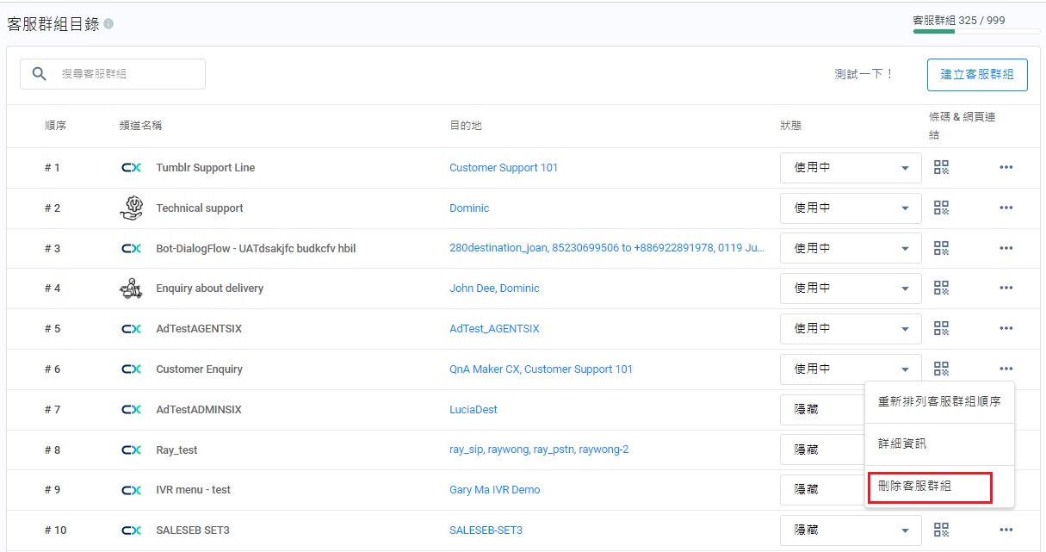This screenshot has width=1046, height=552.
Task: Expand status dropdown for AdTestAGENTSIX
Action: (x=851, y=328)
